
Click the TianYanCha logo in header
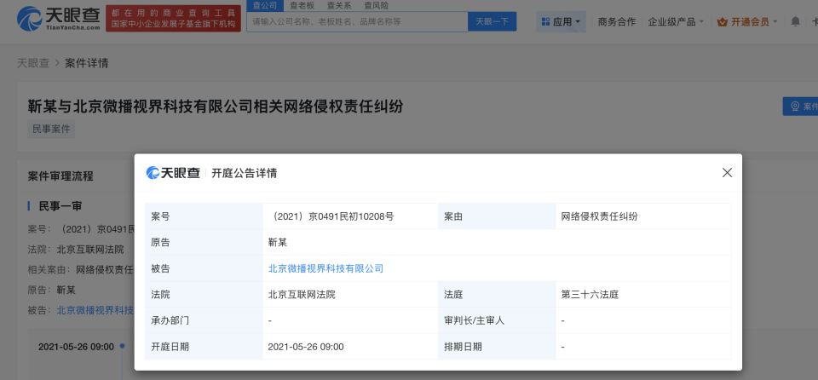pos(59,18)
